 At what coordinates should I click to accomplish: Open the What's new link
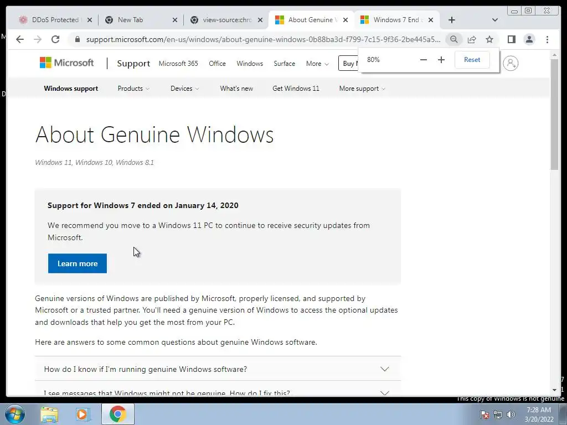pos(236,89)
